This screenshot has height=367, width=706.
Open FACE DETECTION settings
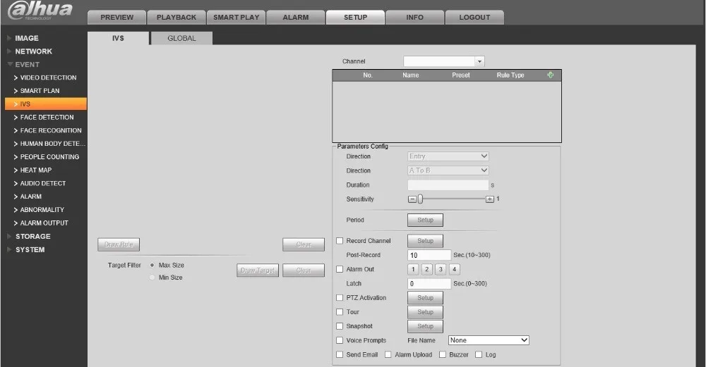(x=45, y=117)
